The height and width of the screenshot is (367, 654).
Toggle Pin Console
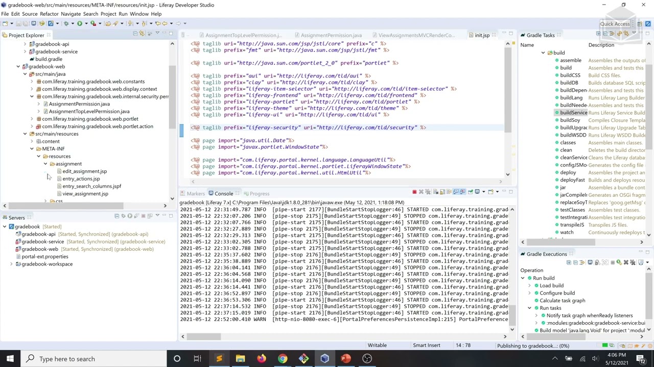(x=471, y=192)
